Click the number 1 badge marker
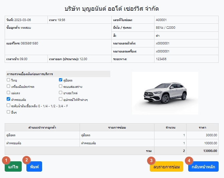The image size is (224, 178). 6,160
